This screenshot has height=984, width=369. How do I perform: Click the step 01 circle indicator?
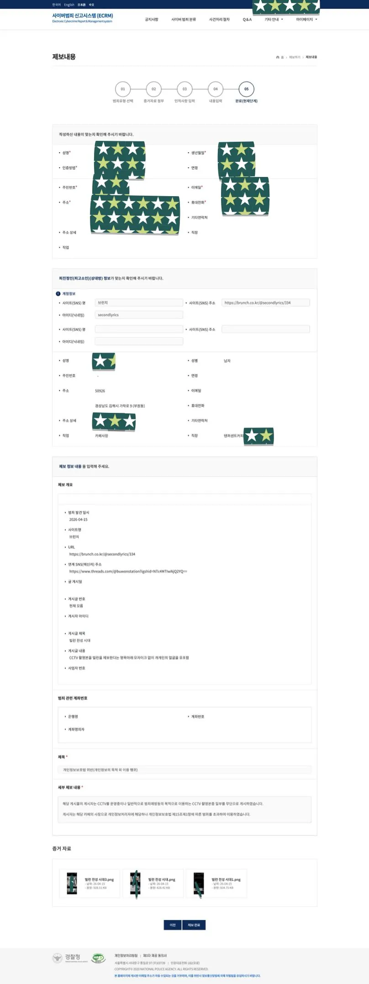[123, 89]
